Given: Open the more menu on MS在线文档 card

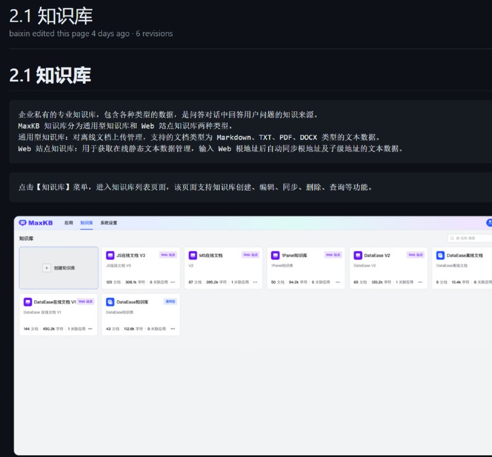Looking at the screenshot, I should (x=255, y=282).
